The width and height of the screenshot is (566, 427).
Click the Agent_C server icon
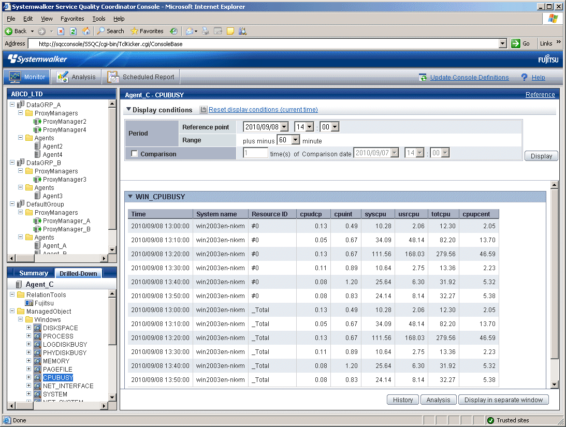pos(19,285)
